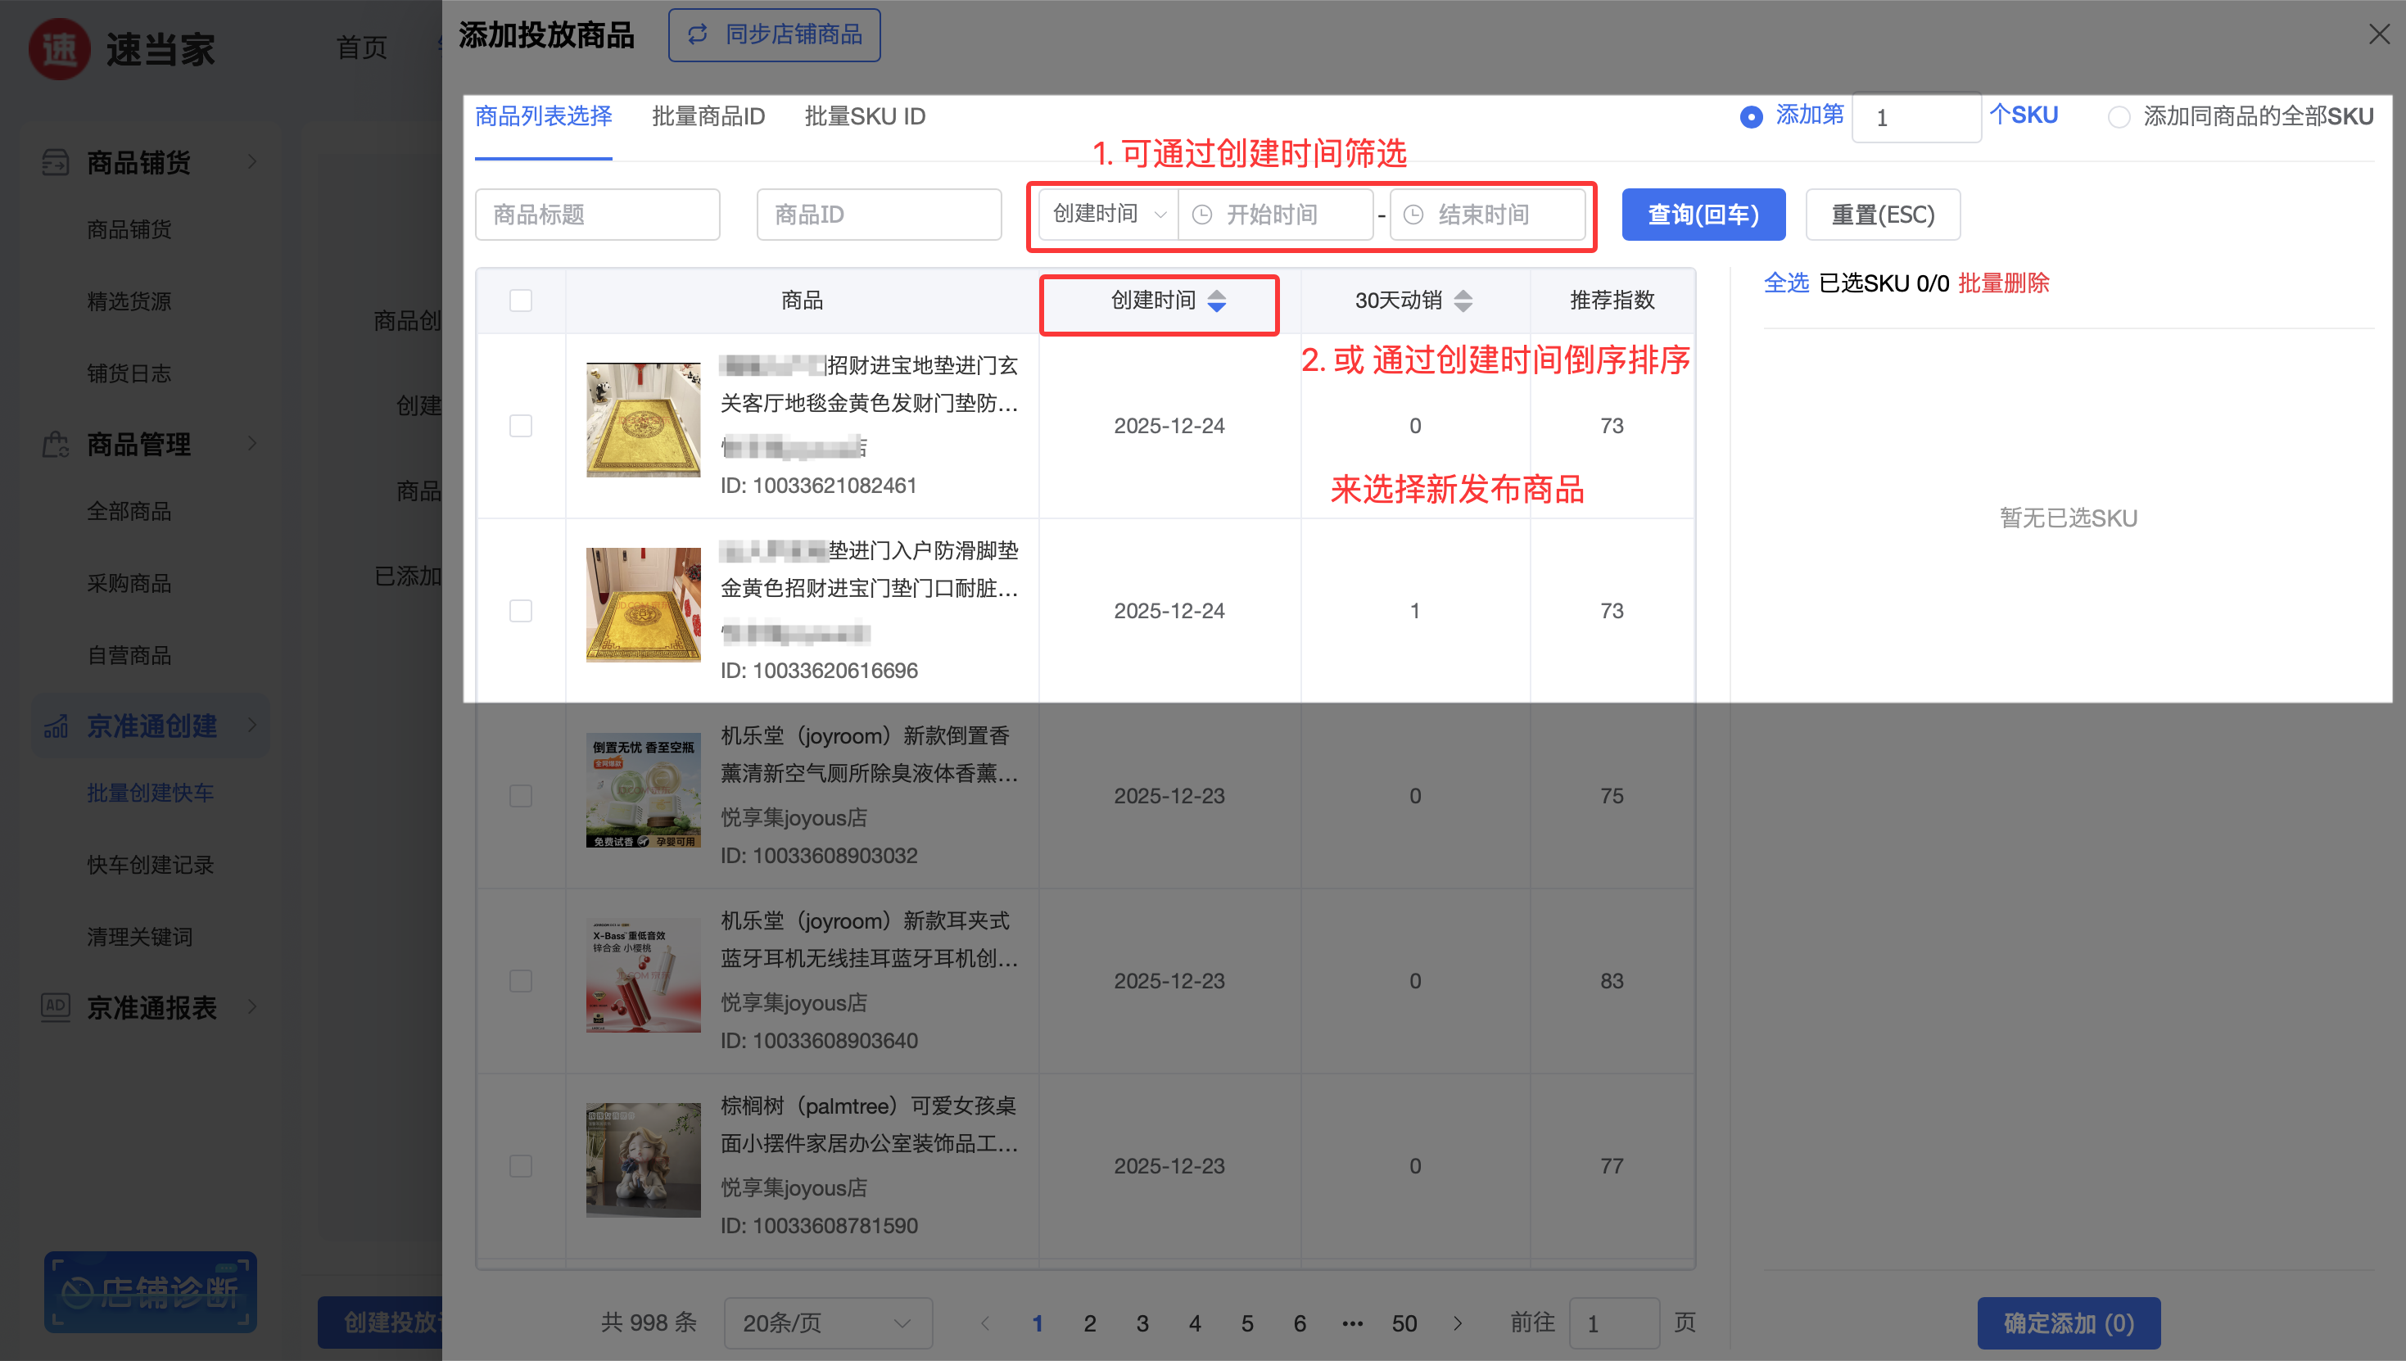Click the clock icon in 开始时间 field
The width and height of the screenshot is (2406, 1361).
(x=1202, y=215)
